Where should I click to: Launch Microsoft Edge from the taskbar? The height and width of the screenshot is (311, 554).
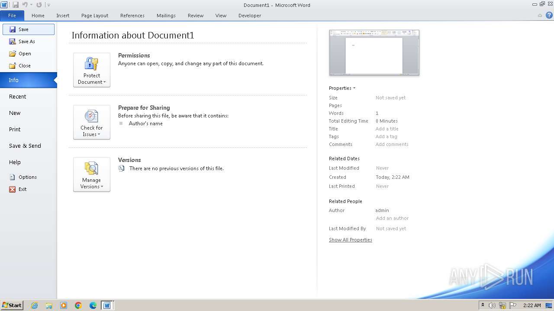click(93, 305)
